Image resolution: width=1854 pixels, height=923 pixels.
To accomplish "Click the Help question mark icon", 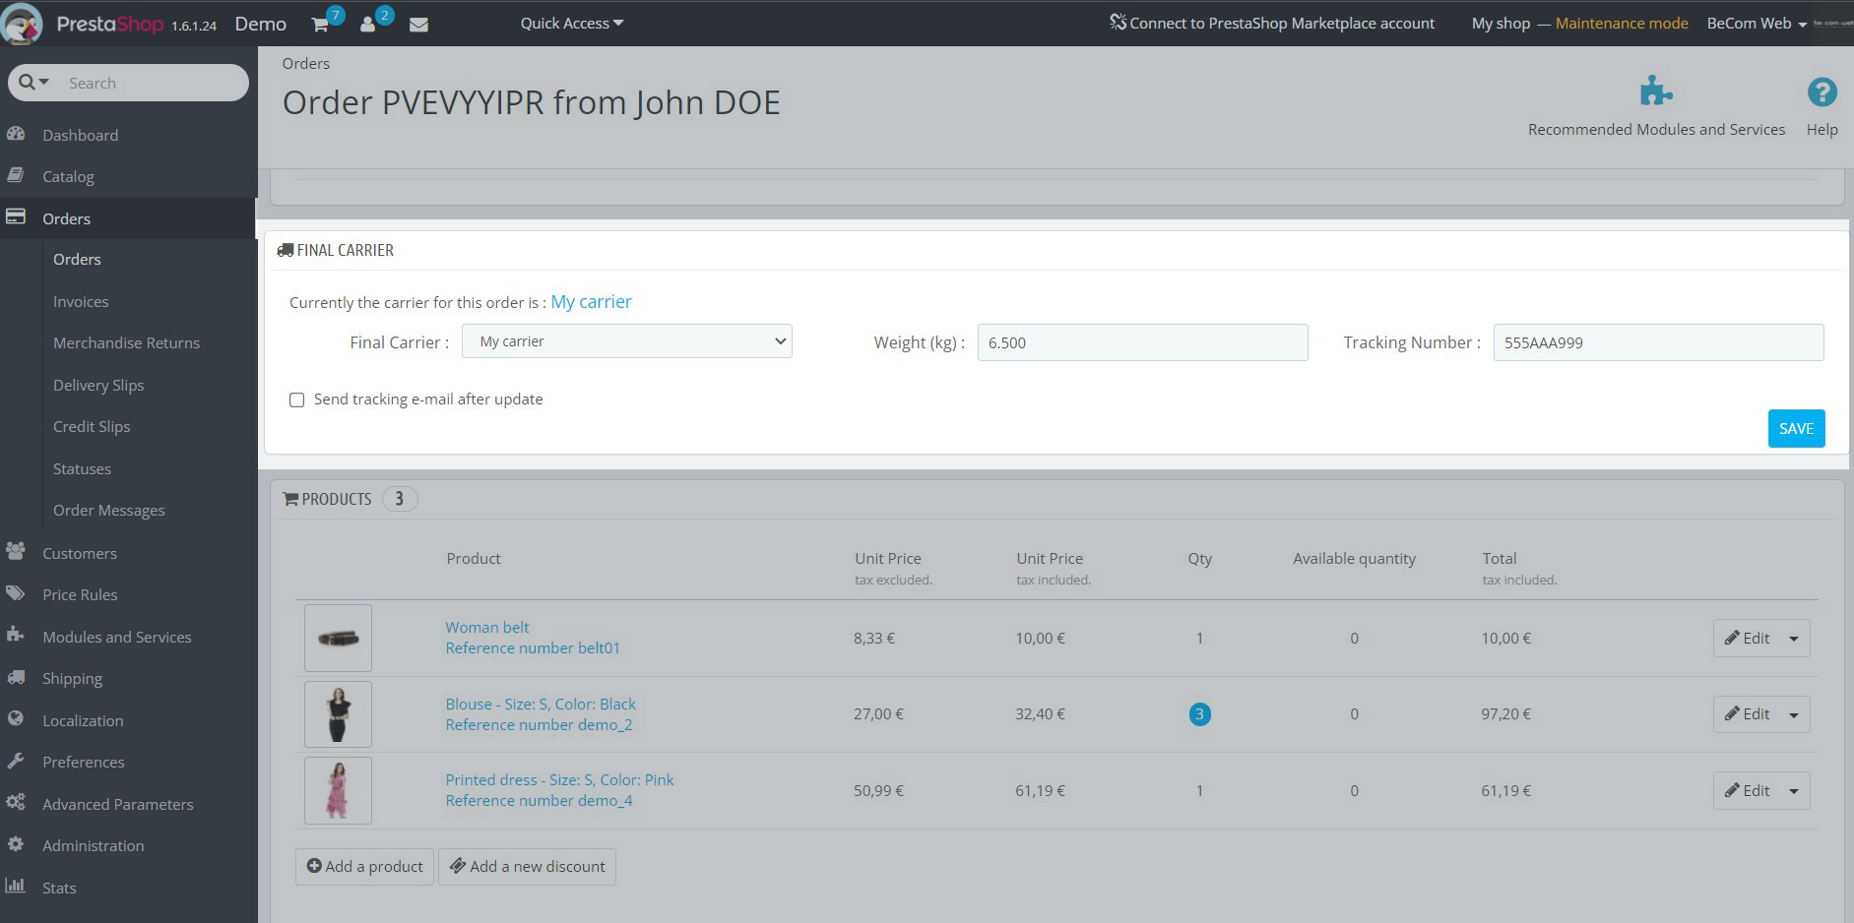I will click(x=1822, y=92).
